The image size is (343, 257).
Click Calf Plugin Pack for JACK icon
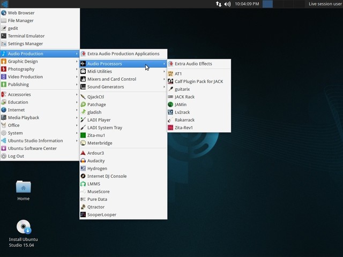point(170,81)
